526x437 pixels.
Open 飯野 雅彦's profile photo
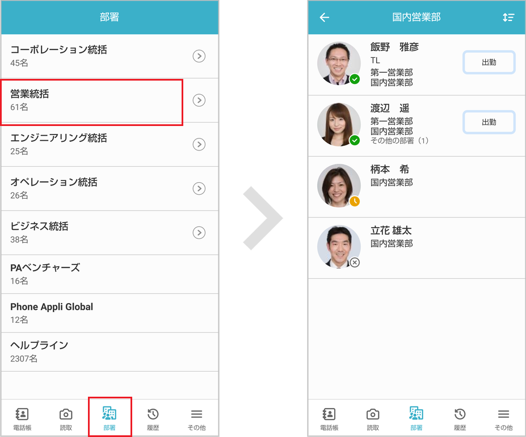[339, 63]
